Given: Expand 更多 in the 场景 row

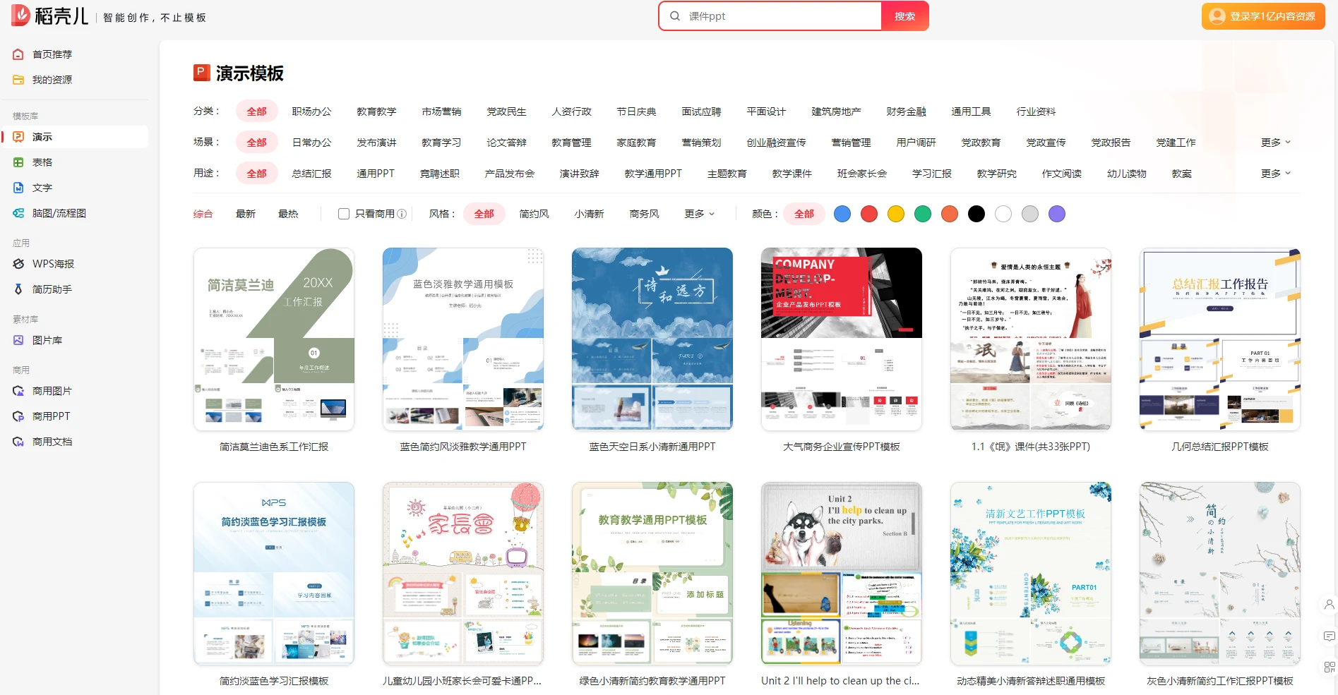Looking at the screenshot, I should coord(1275,143).
